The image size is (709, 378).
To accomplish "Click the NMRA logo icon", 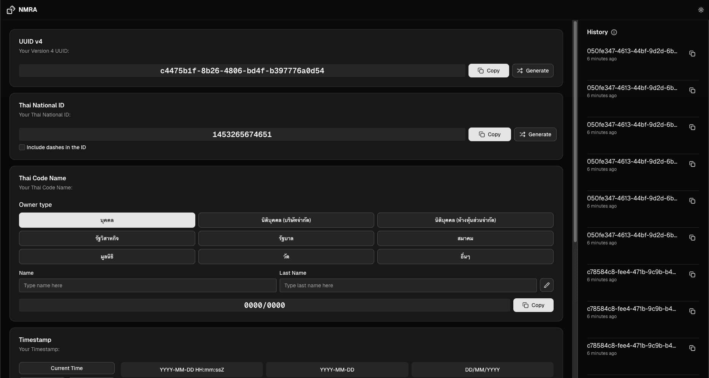I will [x=11, y=10].
